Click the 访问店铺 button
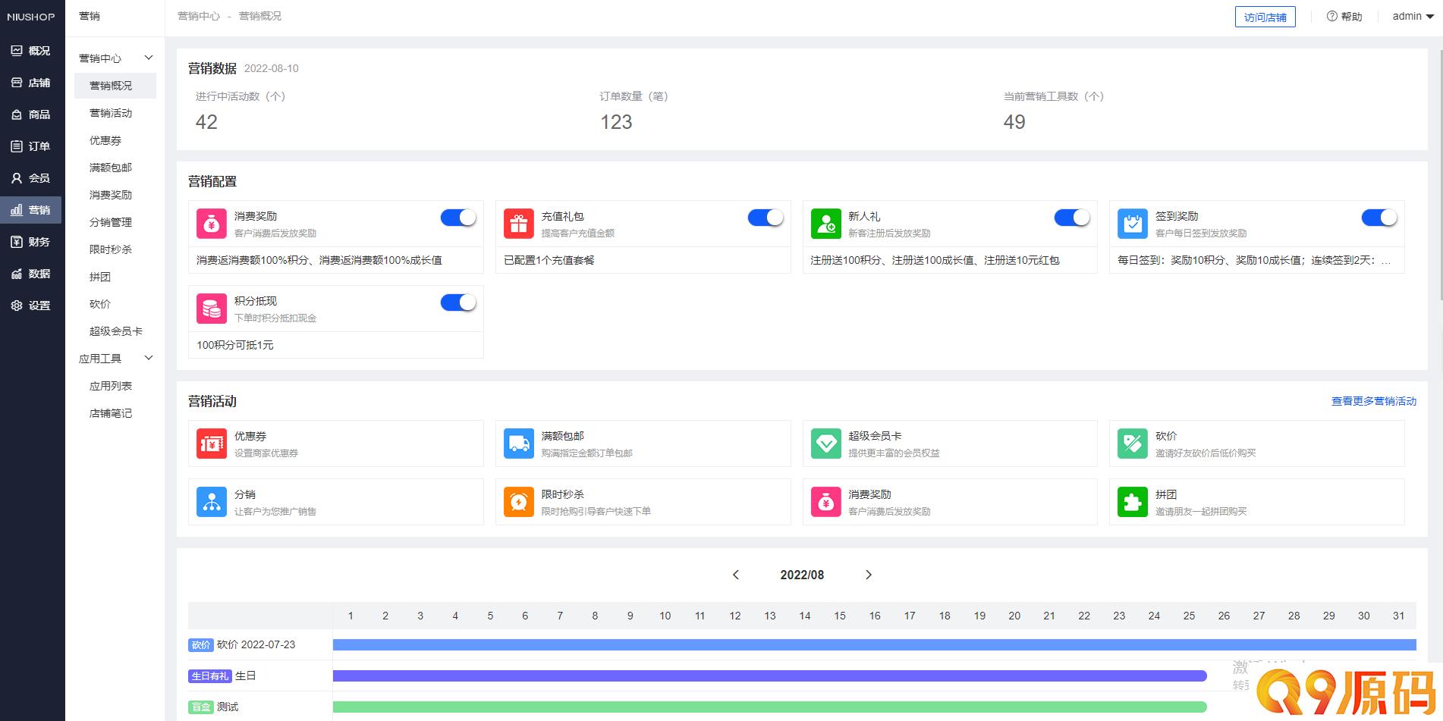This screenshot has height=721, width=1443. (1265, 17)
